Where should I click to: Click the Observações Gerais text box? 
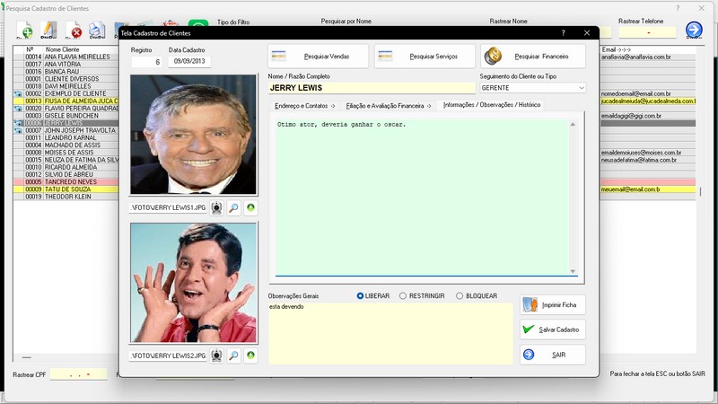tap(390, 333)
